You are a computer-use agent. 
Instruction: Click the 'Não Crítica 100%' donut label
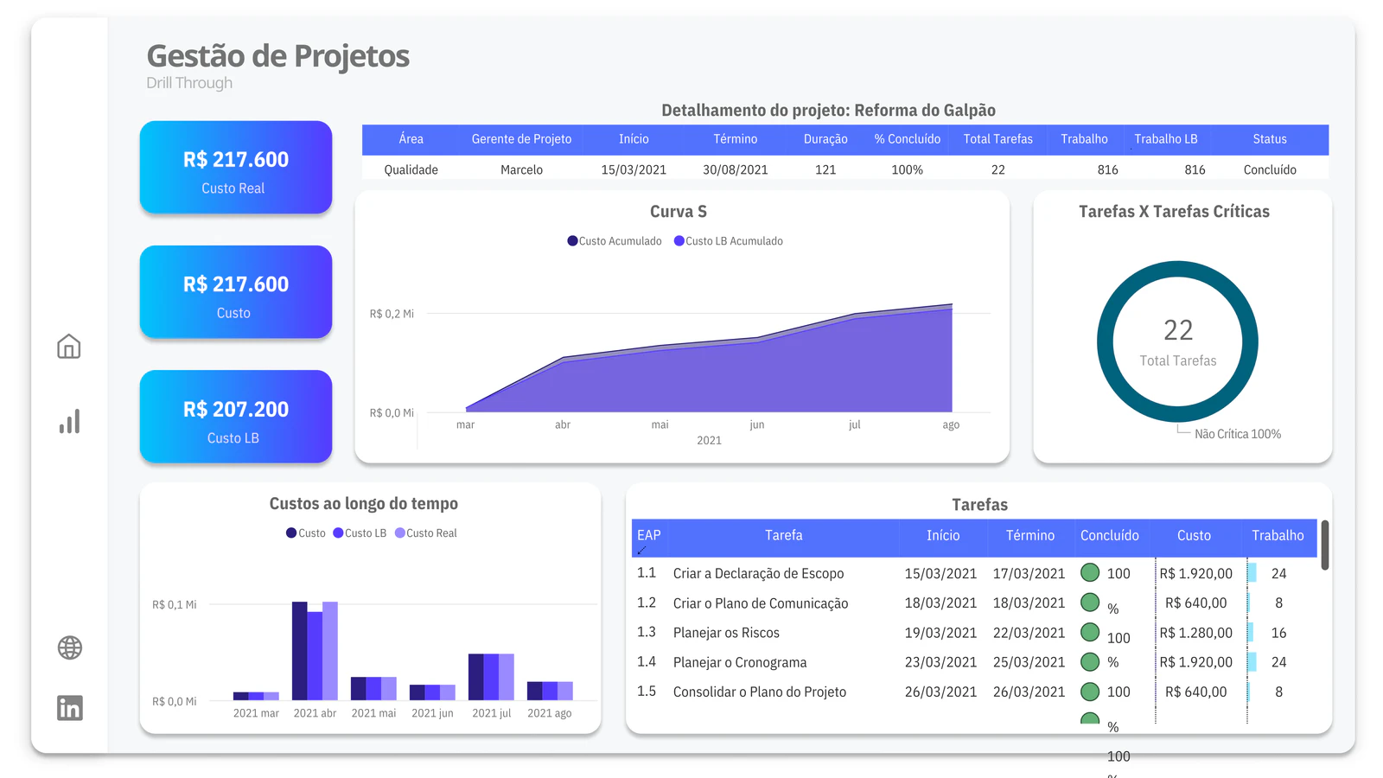pos(1238,434)
